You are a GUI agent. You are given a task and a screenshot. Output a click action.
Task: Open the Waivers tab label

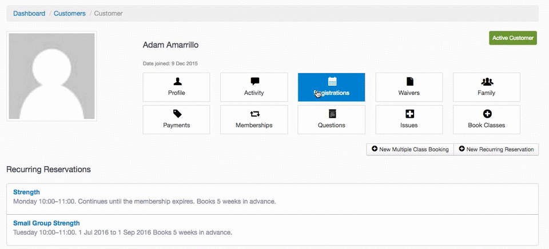tap(409, 93)
